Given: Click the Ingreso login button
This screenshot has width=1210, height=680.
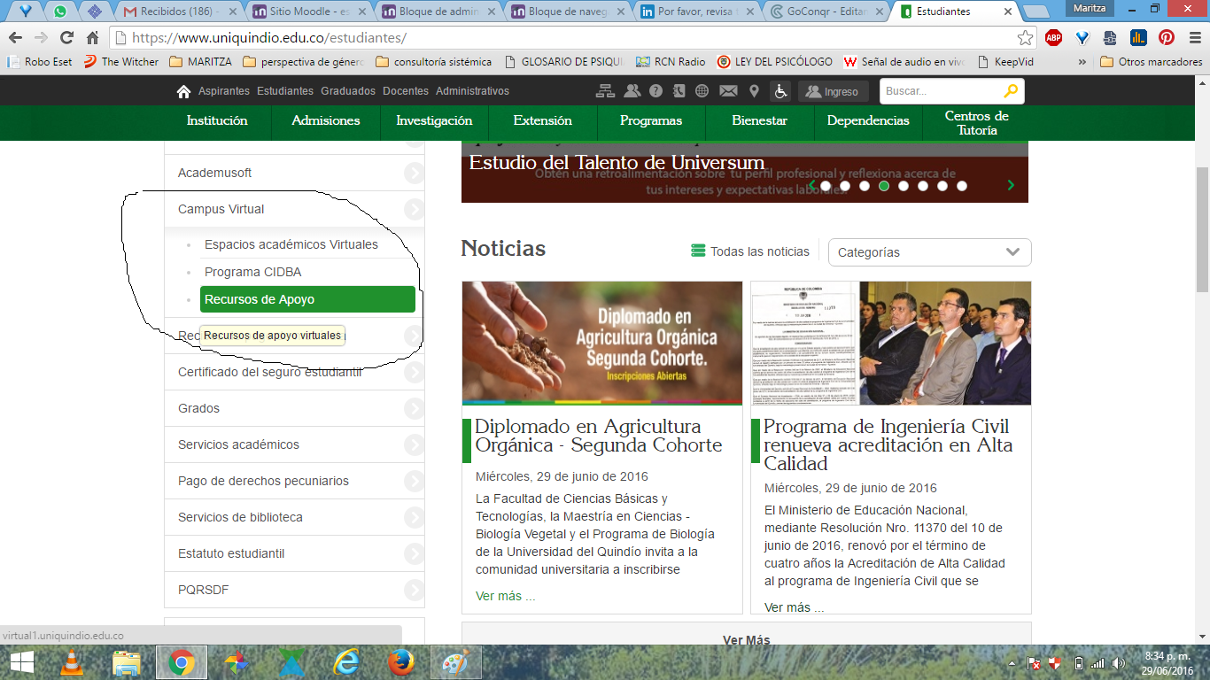Looking at the screenshot, I should coord(833,91).
